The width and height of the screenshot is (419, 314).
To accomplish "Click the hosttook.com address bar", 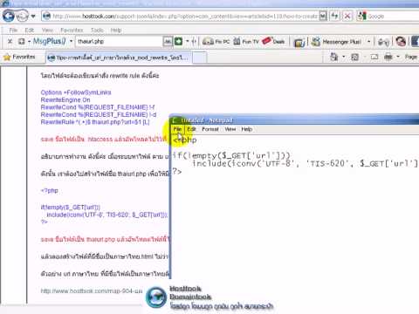I will point(181,16).
